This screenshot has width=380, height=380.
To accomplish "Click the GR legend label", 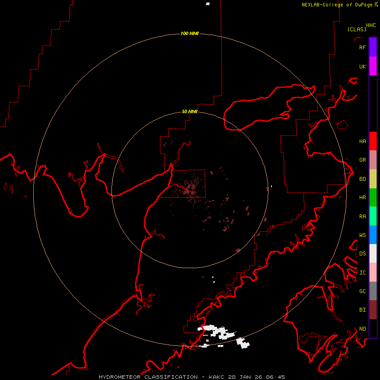I will pos(362,160).
